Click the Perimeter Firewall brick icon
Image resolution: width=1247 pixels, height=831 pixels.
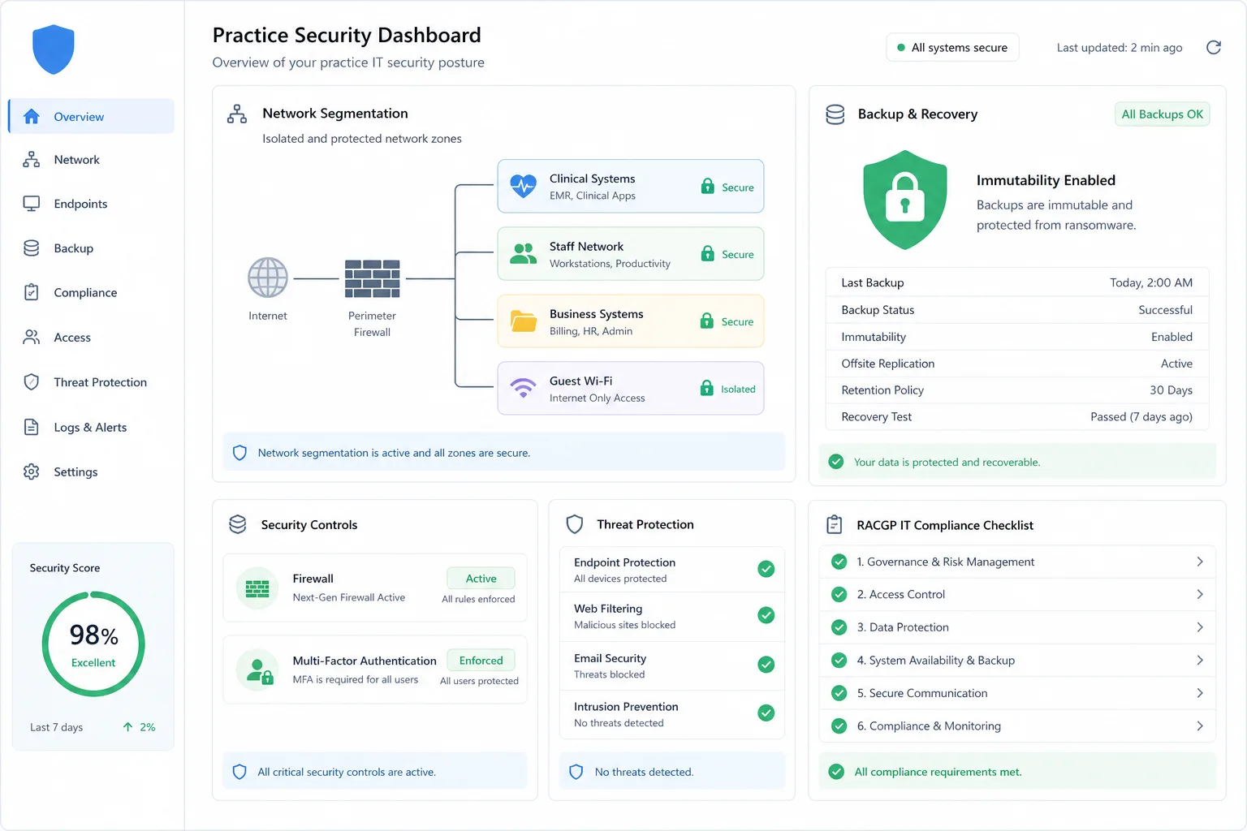pos(372,279)
